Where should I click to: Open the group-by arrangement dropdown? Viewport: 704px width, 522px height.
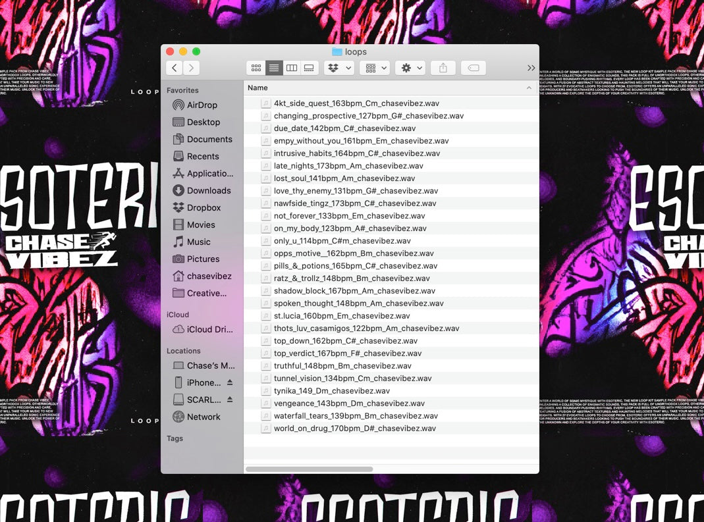click(x=376, y=68)
